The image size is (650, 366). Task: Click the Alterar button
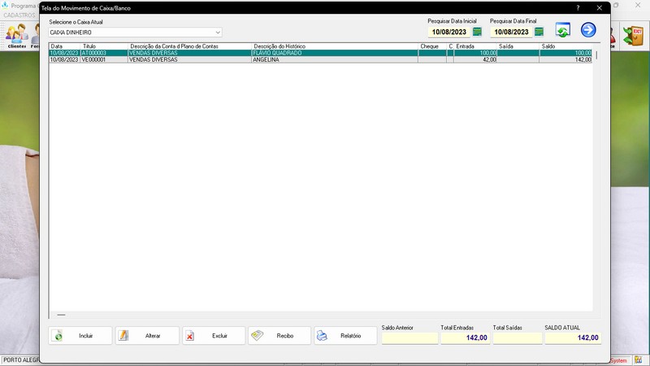click(147, 336)
